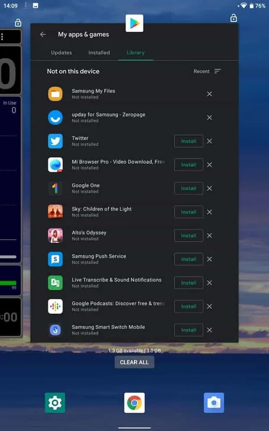Tap the Wi-Fi status bar icon
This screenshot has height=431, width=269.
coord(243,5)
